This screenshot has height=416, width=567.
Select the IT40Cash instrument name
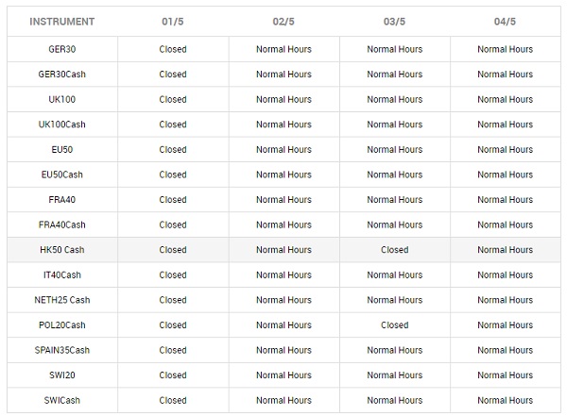(62, 275)
